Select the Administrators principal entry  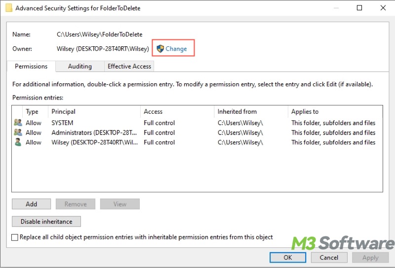pos(94,133)
